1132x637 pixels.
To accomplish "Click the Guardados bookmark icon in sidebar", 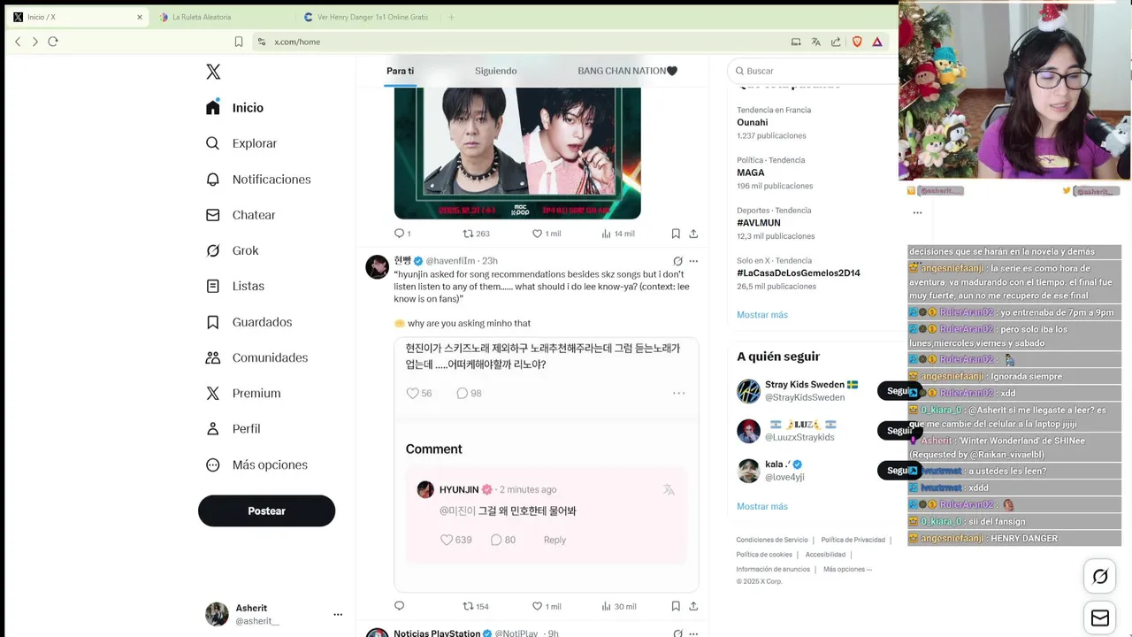I will [x=213, y=322].
